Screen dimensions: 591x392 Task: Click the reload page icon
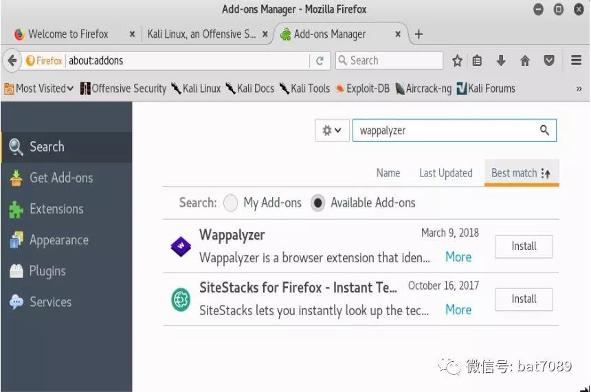point(320,60)
